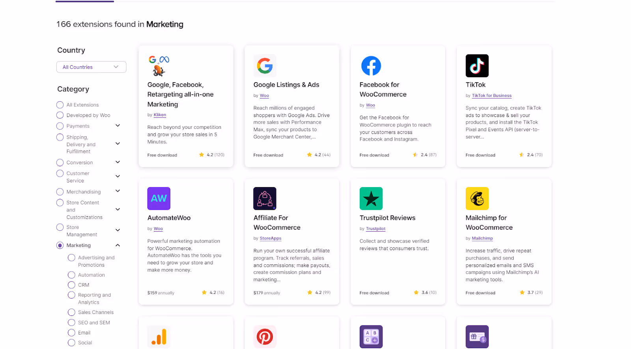Viewport: 631px width, 349px height.
Task: Click the Trustpilot star icon
Action: (x=371, y=198)
